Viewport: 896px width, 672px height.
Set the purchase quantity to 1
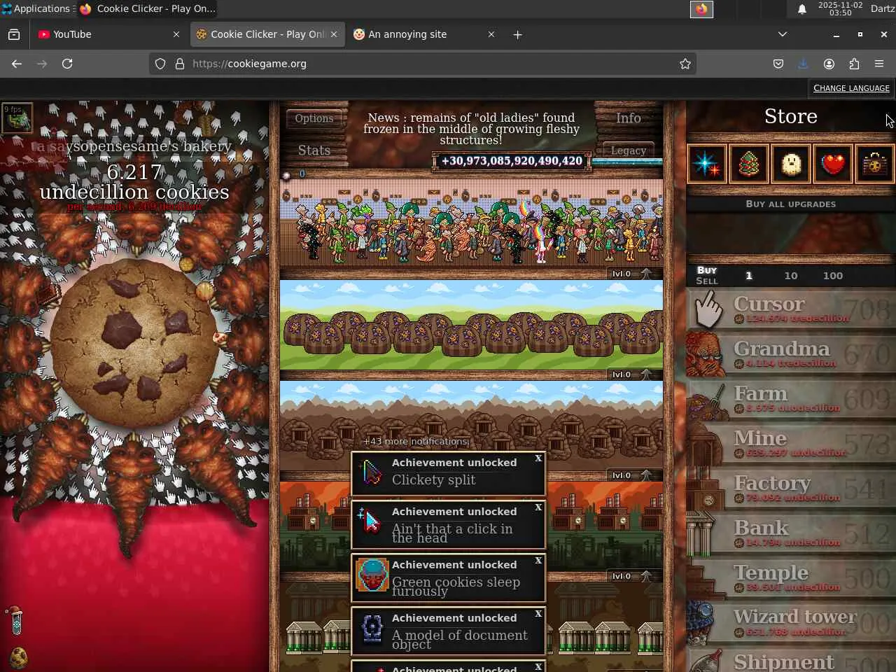(749, 276)
